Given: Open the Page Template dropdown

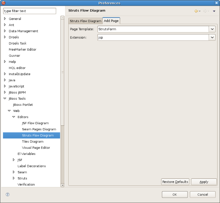Looking at the screenshot, I should pos(212,29).
